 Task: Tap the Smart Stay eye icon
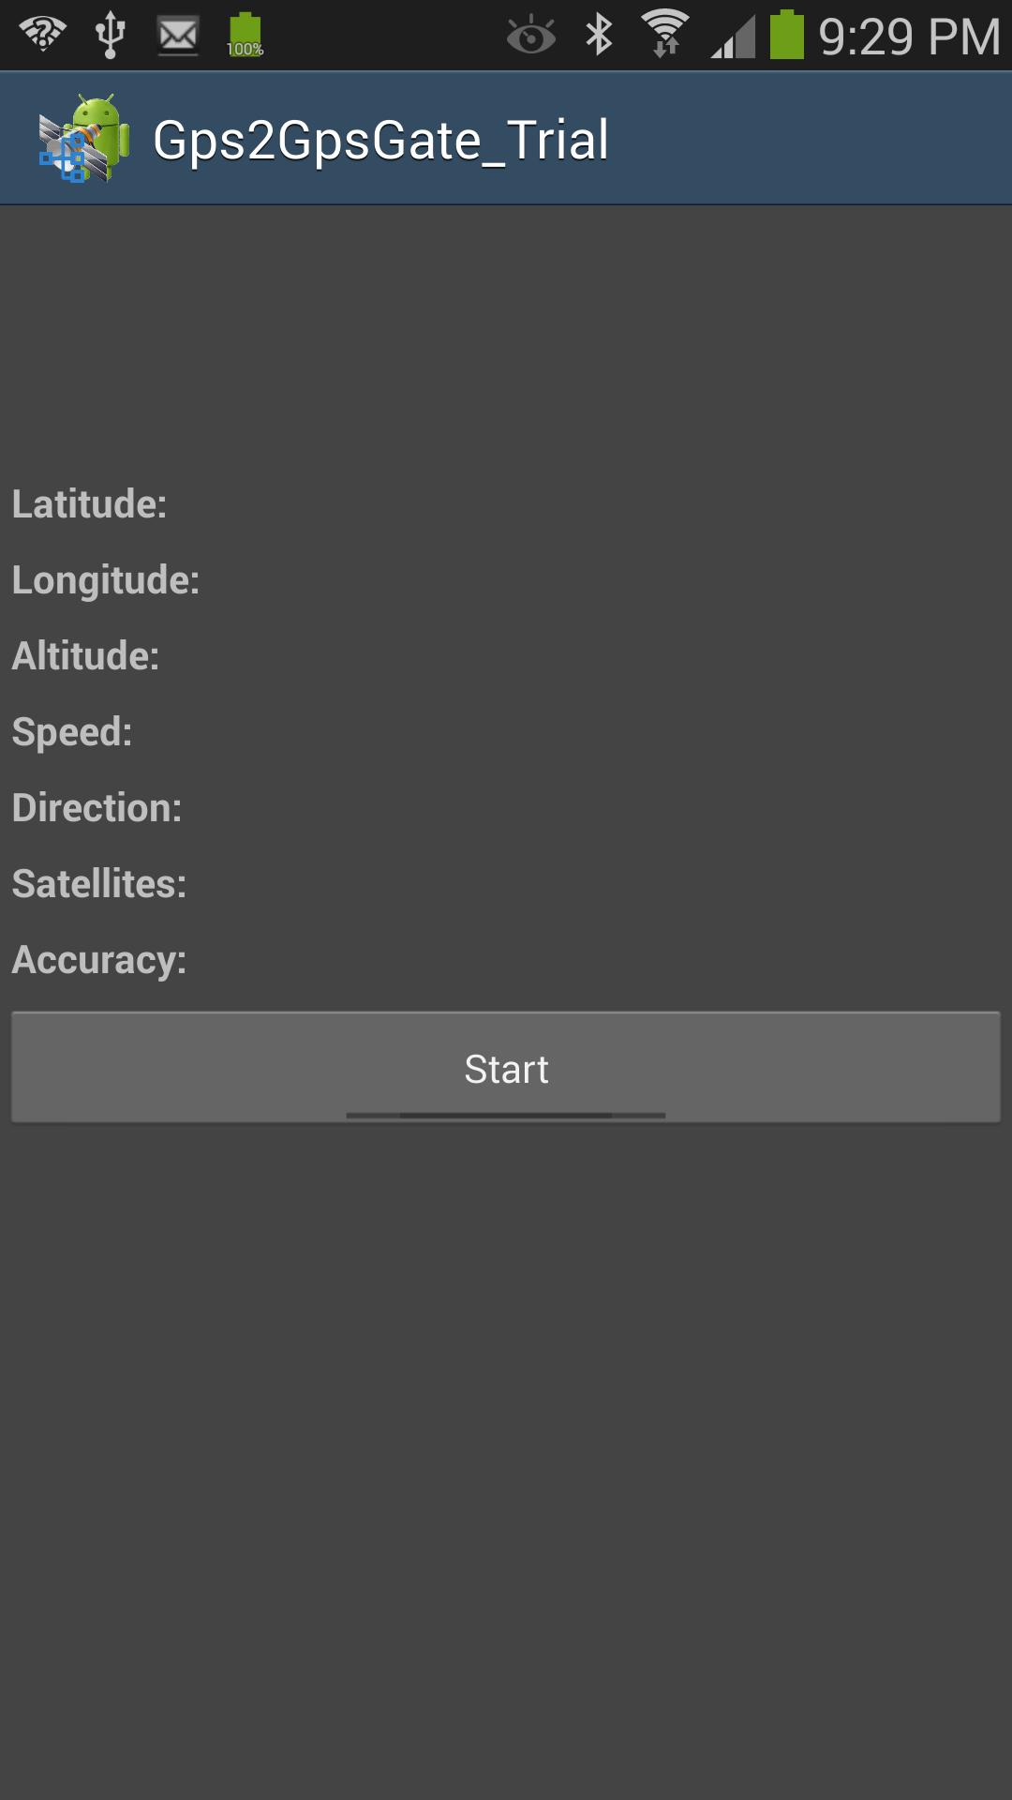click(531, 35)
